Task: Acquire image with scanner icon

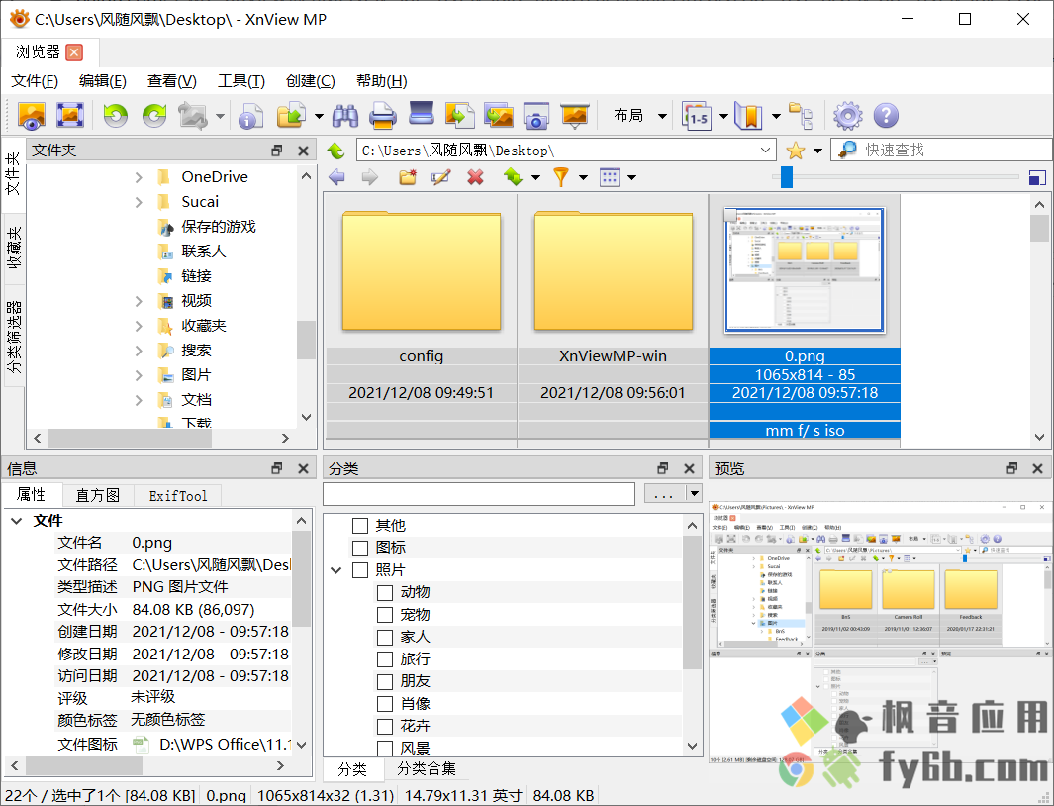Action: click(422, 114)
